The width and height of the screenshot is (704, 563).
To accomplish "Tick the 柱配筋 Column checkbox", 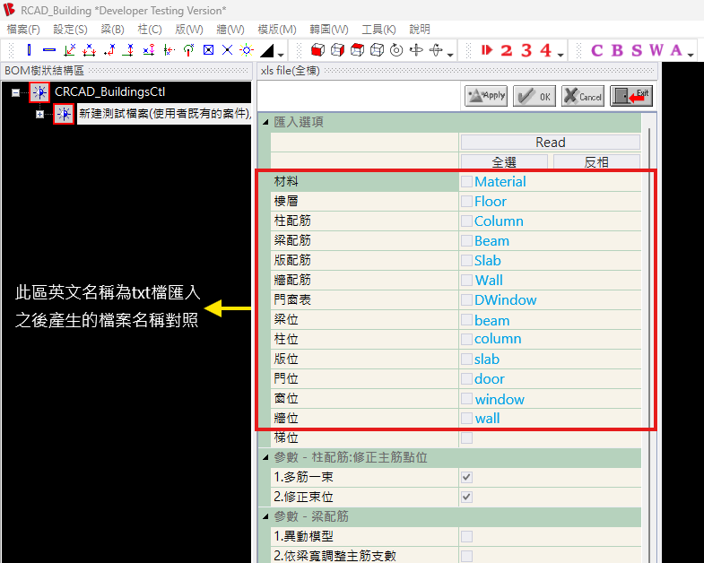I will (467, 221).
